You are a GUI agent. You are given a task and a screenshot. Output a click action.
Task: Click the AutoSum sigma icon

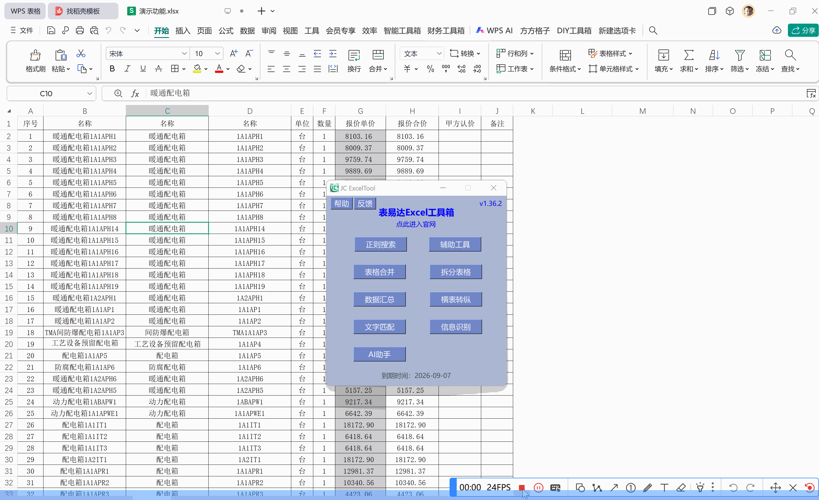coord(689,55)
